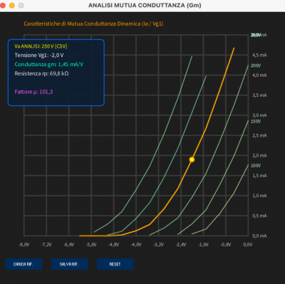The height and width of the screenshot is (284, 285).
Task: Click the 4,5 mA axis label
Action: point(259,55)
